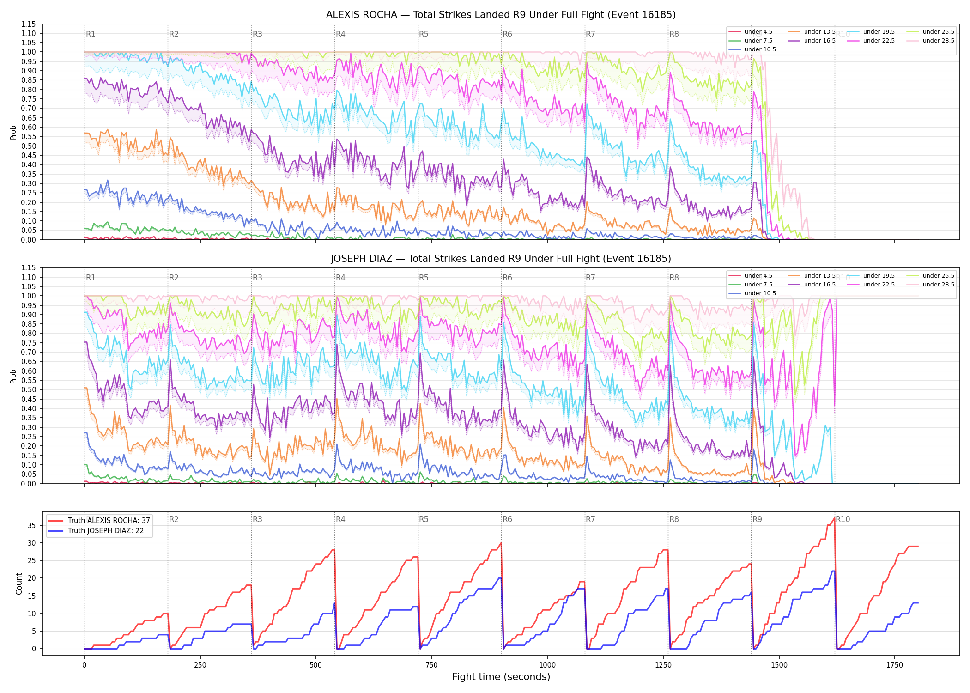Click red line sample beside Truth ALEXIS ROCHA
Screen dimensions: 970x693
tap(56, 521)
